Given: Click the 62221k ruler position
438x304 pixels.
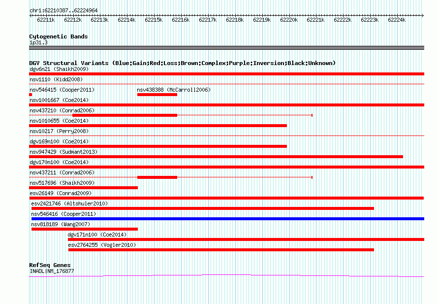Looking at the screenshot, I should [x=315, y=20].
